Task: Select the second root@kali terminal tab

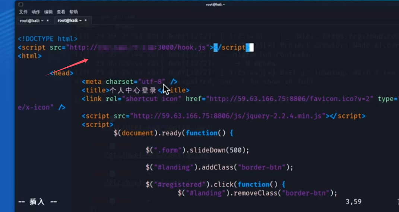Action: coord(69,20)
